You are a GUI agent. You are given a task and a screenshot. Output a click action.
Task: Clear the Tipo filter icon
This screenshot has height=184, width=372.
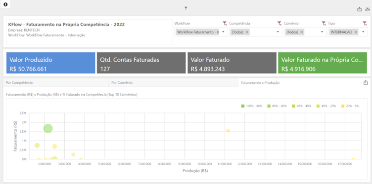[365, 23]
